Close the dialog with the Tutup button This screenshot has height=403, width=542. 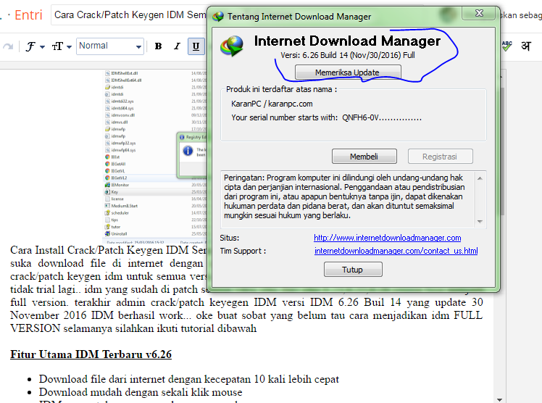click(353, 270)
